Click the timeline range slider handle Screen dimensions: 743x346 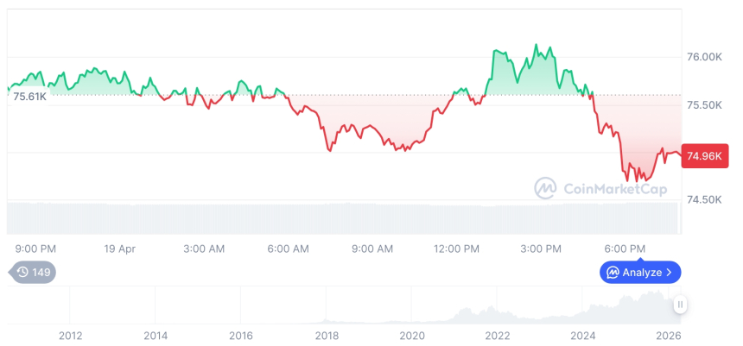[x=680, y=305]
